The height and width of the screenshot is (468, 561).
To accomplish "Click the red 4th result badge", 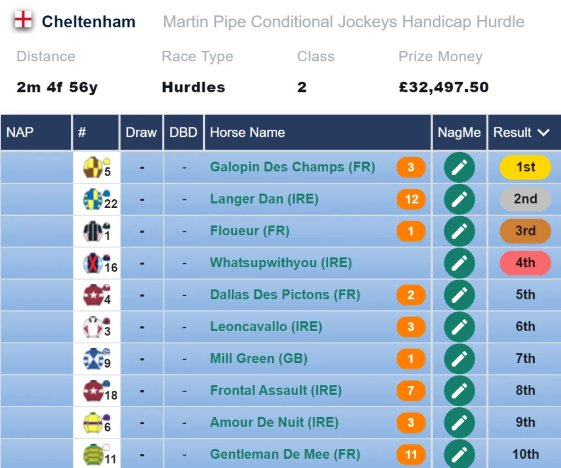I will click(x=525, y=263).
